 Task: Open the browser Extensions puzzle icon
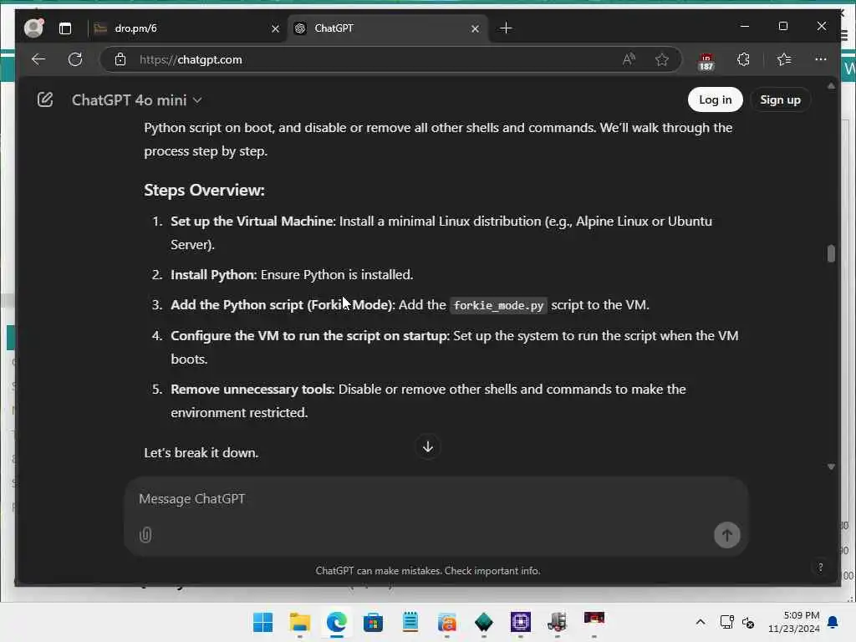tap(743, 59)
